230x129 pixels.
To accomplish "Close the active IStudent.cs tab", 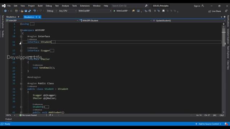I will click(40, 17).
